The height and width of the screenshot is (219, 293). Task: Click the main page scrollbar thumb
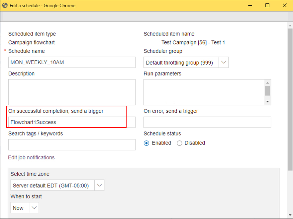coord(290,99)
